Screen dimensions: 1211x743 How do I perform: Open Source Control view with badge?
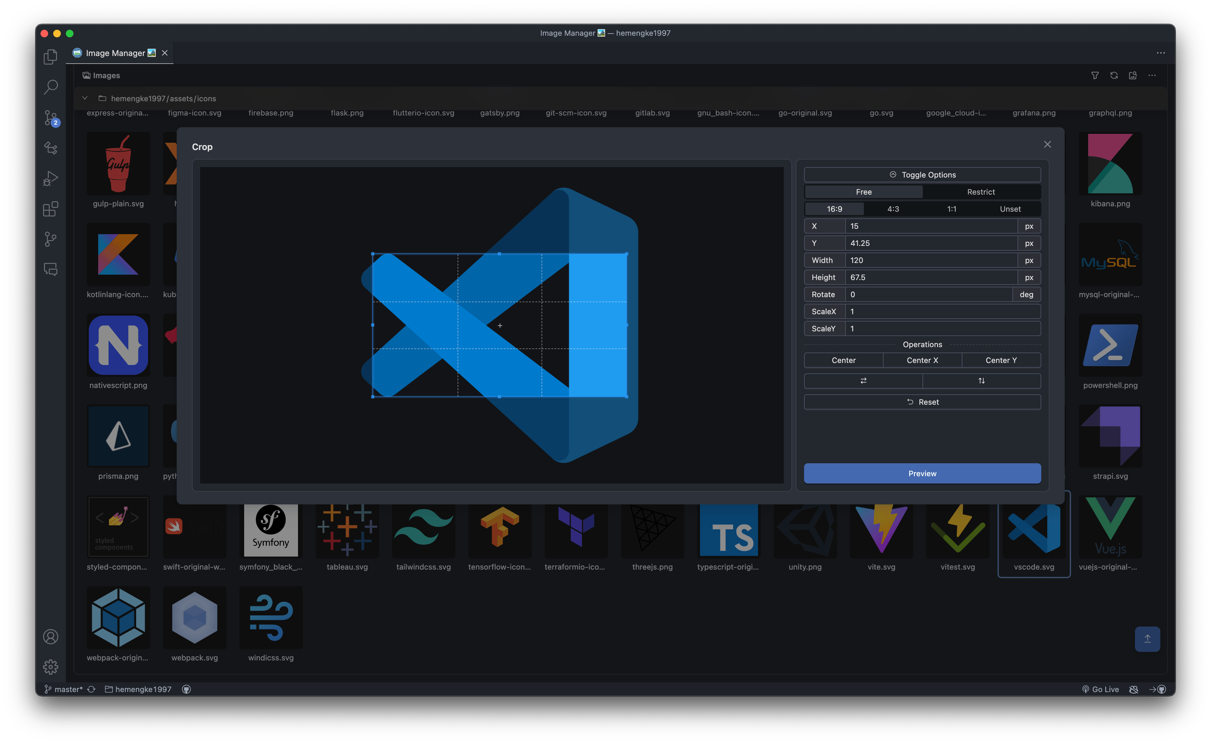[x=51, y=118]
